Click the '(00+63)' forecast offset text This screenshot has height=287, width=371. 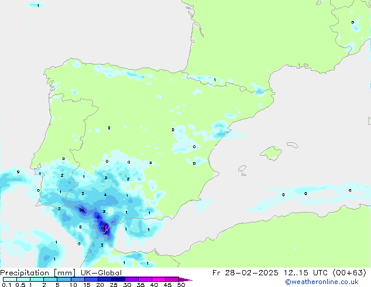point(349,273)
